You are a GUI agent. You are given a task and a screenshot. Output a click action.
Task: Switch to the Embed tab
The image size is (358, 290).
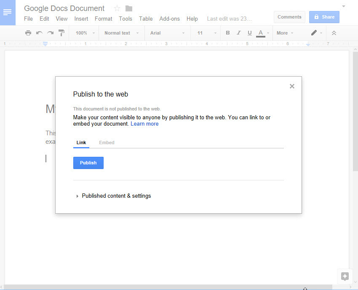[x=107, y=142]
